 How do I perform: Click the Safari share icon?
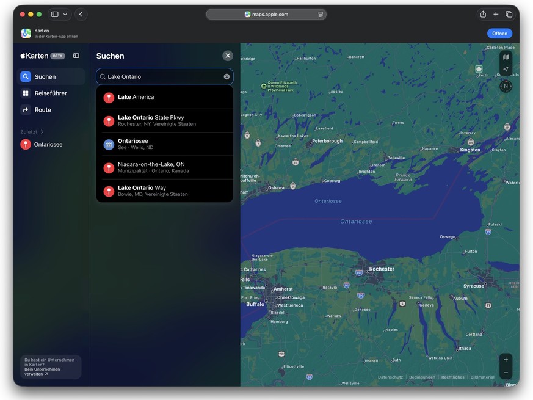point(483,14)
